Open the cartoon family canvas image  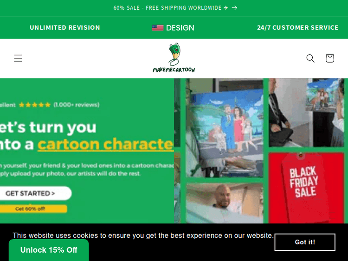pos(225,129)
